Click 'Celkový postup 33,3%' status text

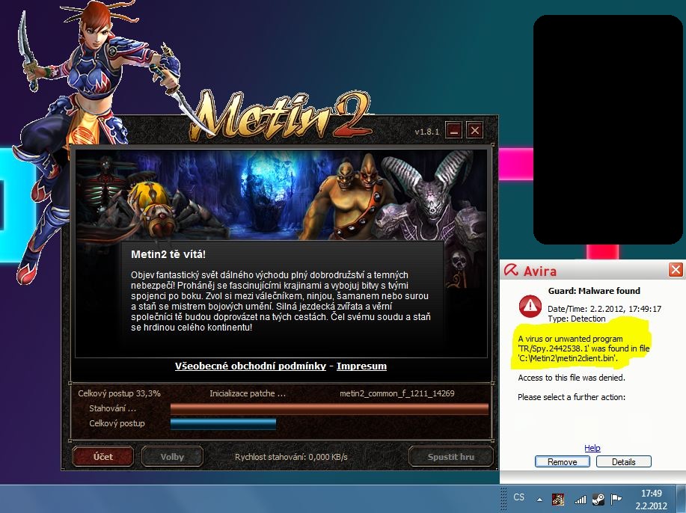point(119,393)
